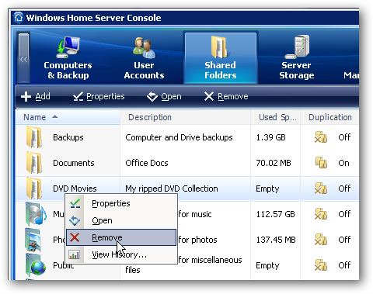This screenshot has height=294, width=373.
Task: Click the duplication icon for Documents
Action: coord(321,163)
